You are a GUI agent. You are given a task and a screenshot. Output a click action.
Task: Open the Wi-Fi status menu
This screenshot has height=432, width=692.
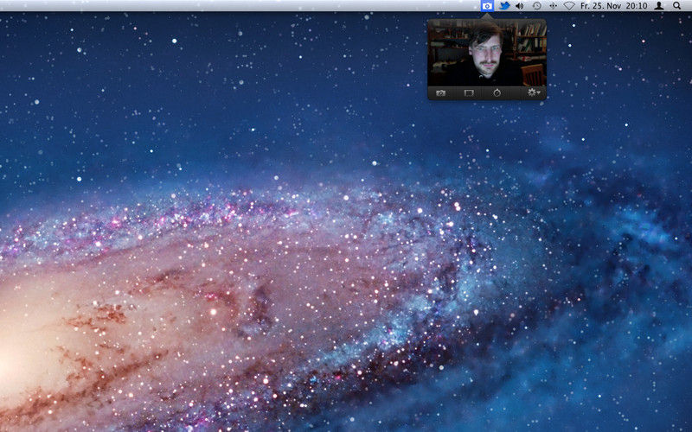[569, 6]
